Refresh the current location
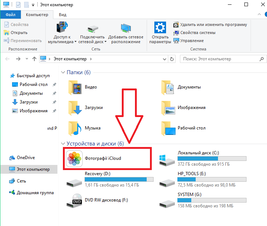Viewport: 267px width, 226px height. 172,59
